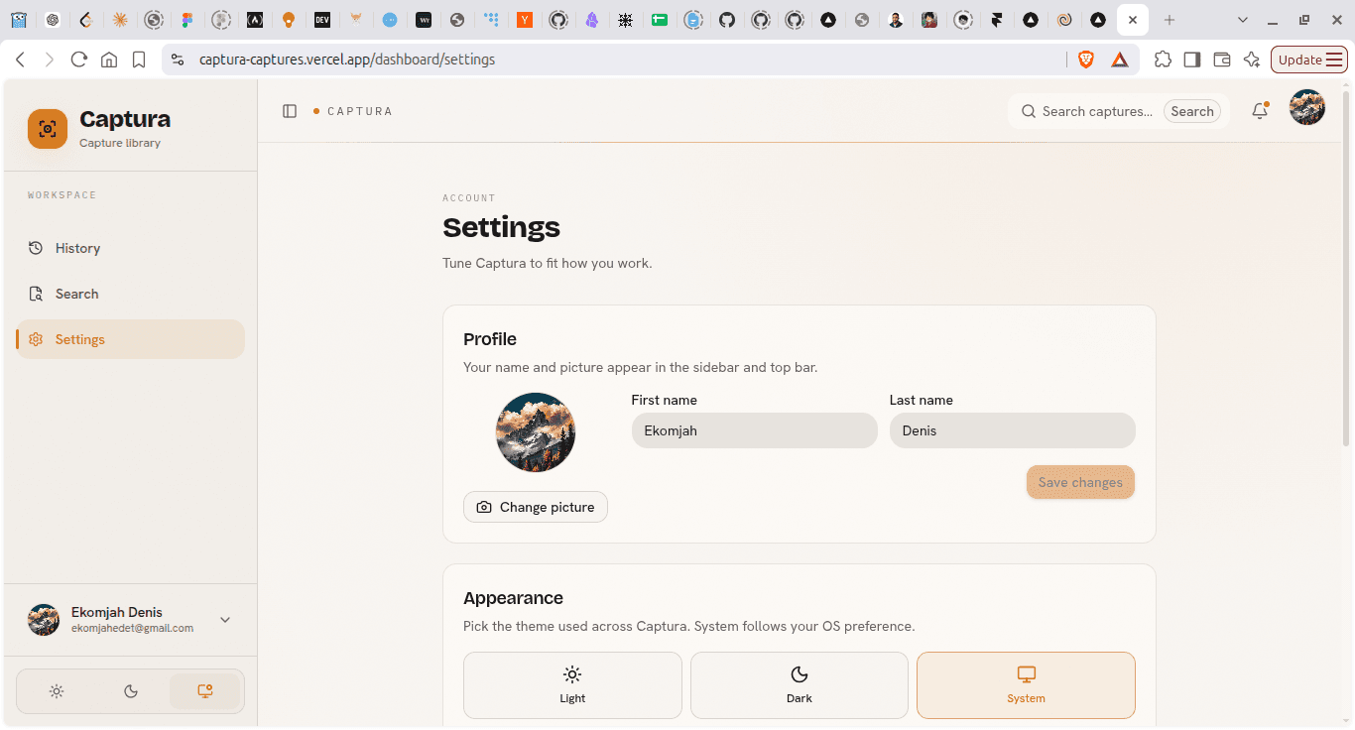Toggle the sidebar panel icon
1355x730 pixels.
click(x=290, y=111)
